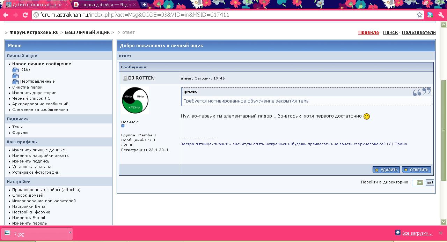Open the Пользователи link
This screenshot has height=242, width=447.
[419, 32]
